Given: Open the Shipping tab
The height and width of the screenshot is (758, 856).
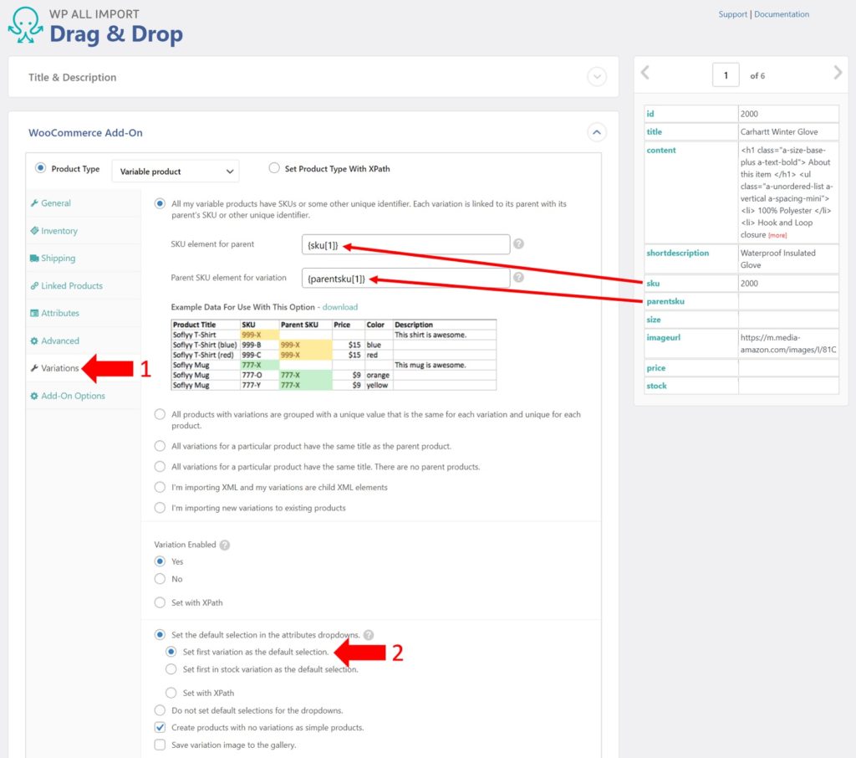Looking at the screenshot, I should [59, 258].
